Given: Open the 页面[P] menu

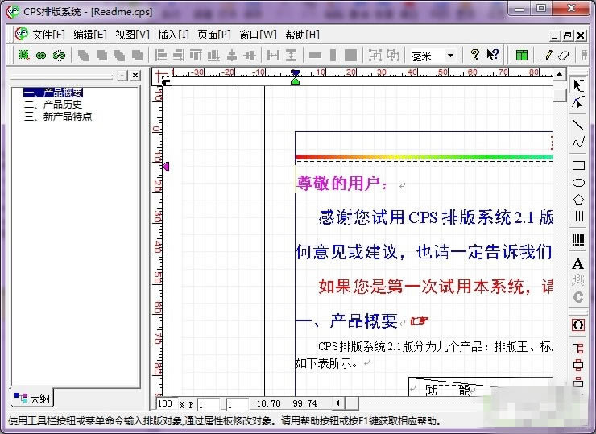Looking at the screenshot, I should click(x=214, y=35).
